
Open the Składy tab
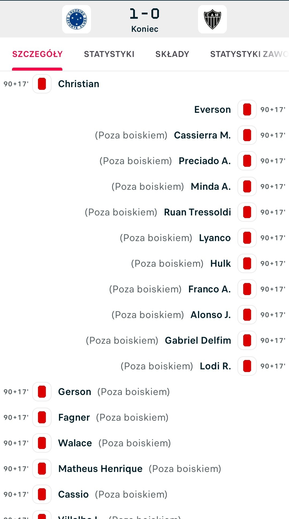click(x=172, y=54)
